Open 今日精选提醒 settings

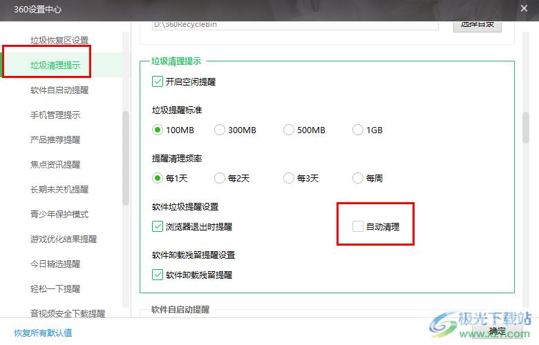(x=55, y=264)
